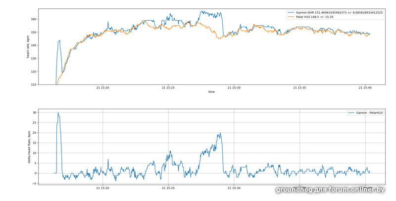
Task: Click the 21 15:35 tick in the top chart
Action: point(299,88)
